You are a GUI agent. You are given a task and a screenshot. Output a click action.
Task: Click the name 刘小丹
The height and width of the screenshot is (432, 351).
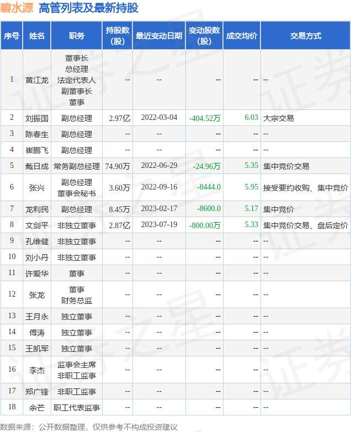coord(37,257)
